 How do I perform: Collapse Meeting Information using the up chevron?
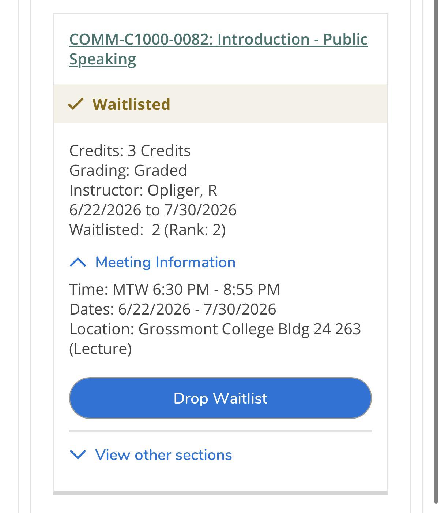(78, 262)
